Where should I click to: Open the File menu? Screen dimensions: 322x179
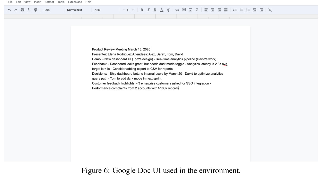click(x=10, y=2)
